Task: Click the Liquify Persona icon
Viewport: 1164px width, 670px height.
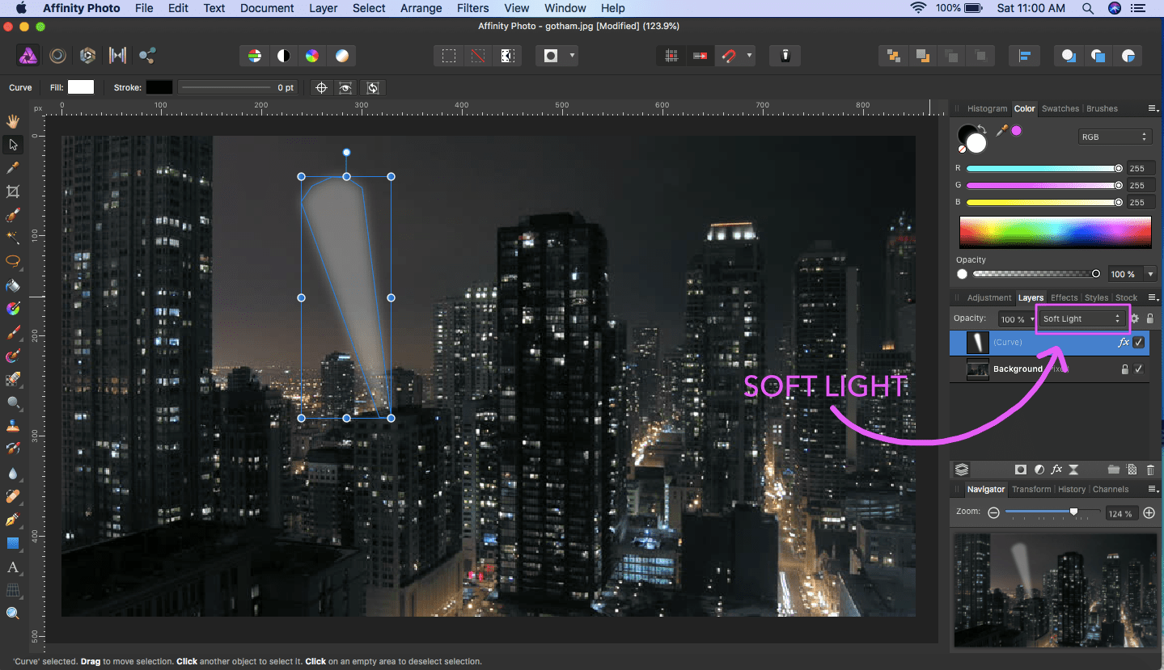Action: (58, 56)
